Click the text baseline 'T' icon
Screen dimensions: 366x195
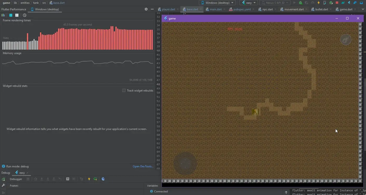click(x=17, y=15)
